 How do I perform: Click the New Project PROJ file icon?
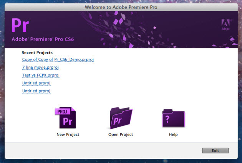65,118
